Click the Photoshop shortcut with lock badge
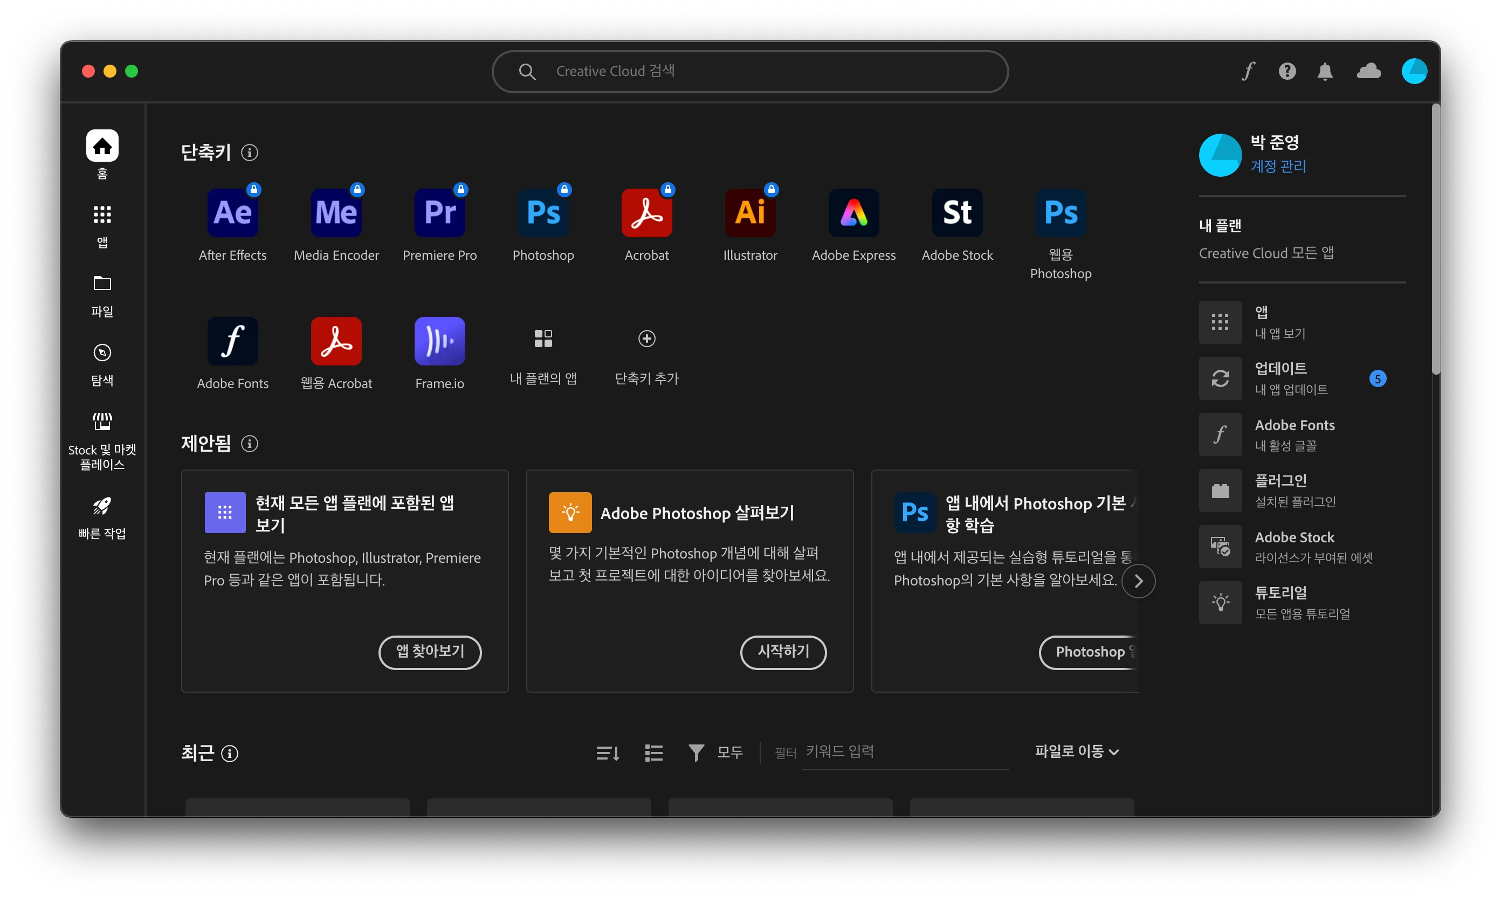This screenshot has height=897, width=1501. (543, 212)
